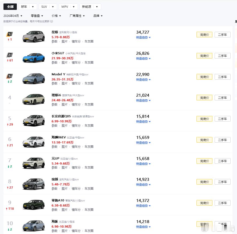This screenshot has width=237, height=234.
Task: Open the 元UP car thumbnail
Action: [34, 163]
